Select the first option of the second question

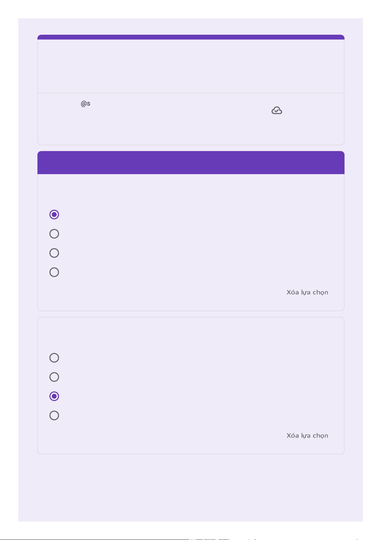tap(54, 358)
